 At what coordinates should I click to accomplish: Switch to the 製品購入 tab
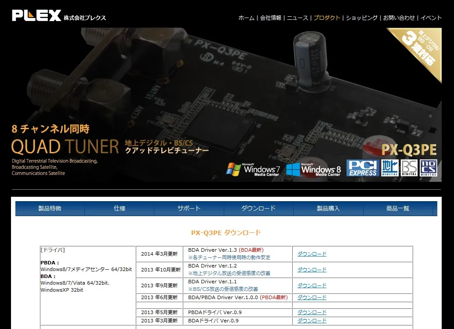(x=328, y=208)
